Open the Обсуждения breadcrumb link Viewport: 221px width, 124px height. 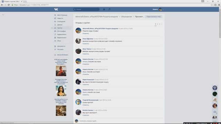pos(126,17)
